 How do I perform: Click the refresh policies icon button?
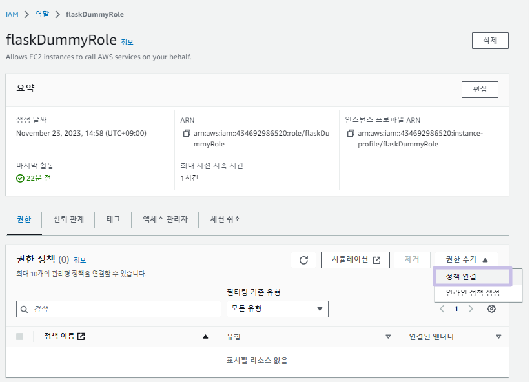coord(303,260)
